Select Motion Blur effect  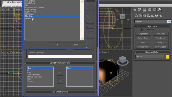(x=29, y=18)
